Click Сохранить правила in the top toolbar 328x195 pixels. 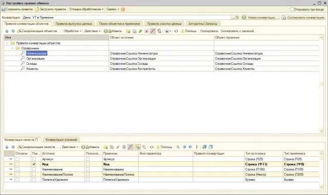17,9
